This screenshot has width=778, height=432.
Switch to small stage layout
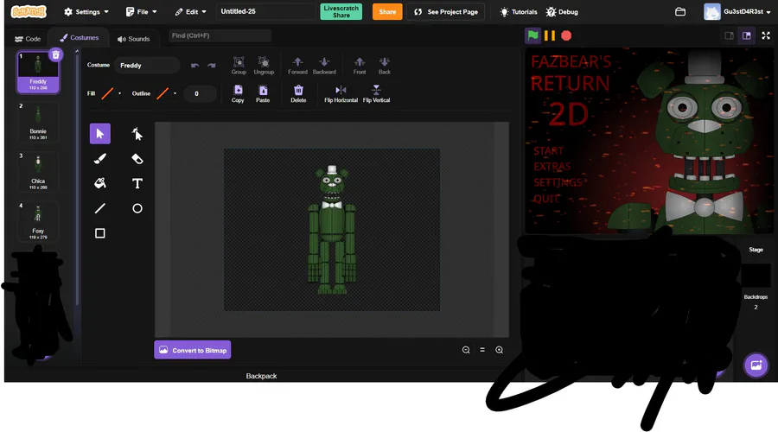pyautogui.click(x=729, y=35)
